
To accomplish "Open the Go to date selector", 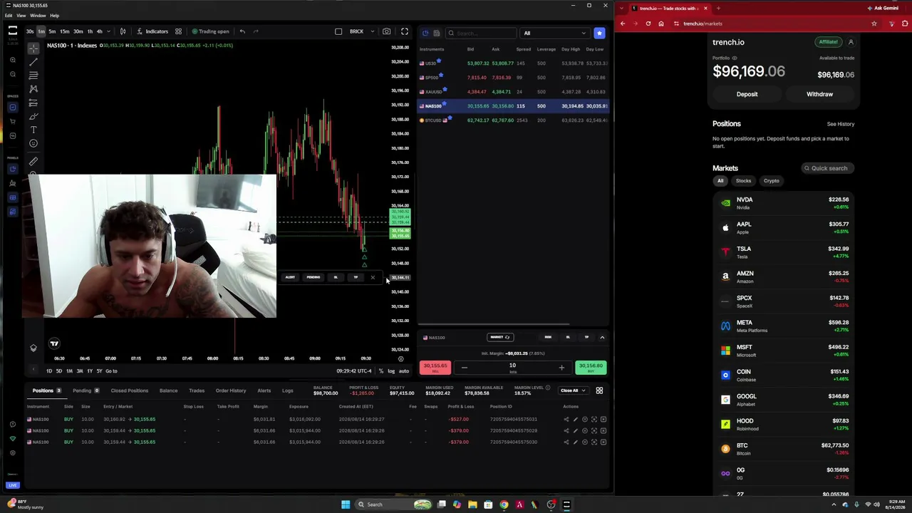I will [x=111, y=371].
